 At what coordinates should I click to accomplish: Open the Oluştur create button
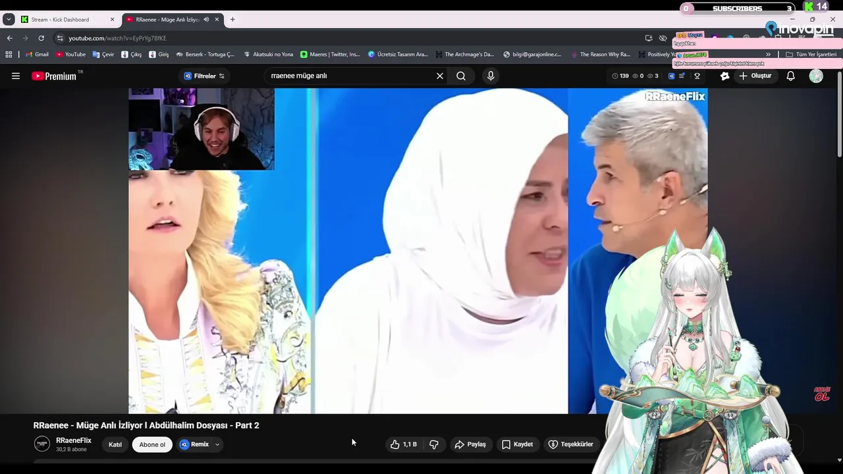point(755,76)
